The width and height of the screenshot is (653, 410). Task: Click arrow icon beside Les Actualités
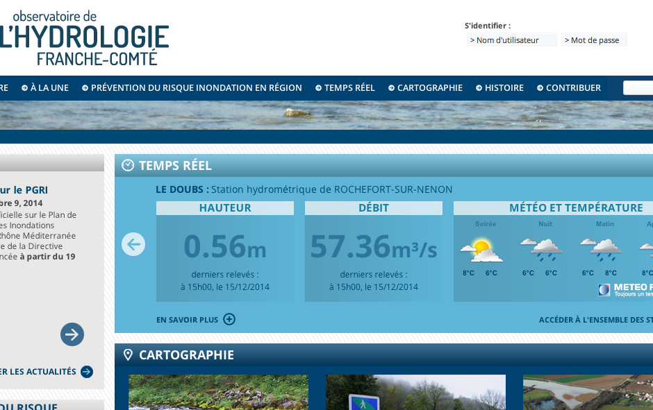pyautogui.click(x=87, y=371)
